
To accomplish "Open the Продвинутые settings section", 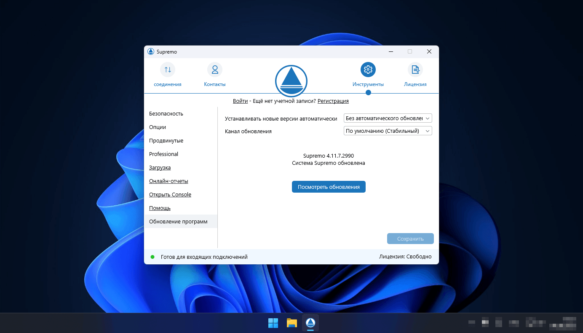I will click(181, 141).
